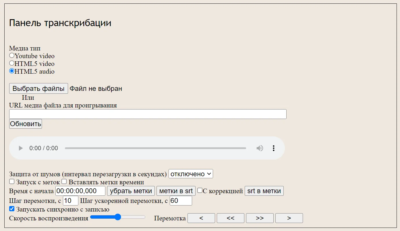Click the playback speed slider

click(118, 217)
